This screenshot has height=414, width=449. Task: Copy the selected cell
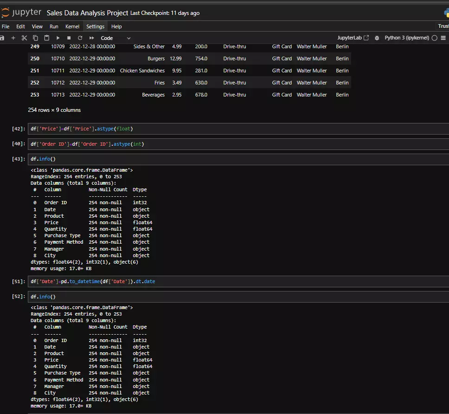click(36, 38)
